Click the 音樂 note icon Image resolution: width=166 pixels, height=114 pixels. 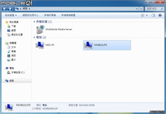coord(9,51)
